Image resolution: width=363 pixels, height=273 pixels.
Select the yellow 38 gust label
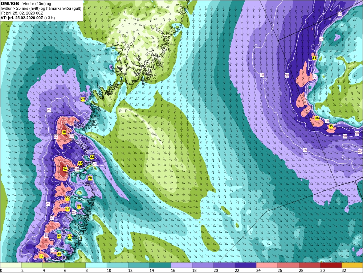[64, 132]
